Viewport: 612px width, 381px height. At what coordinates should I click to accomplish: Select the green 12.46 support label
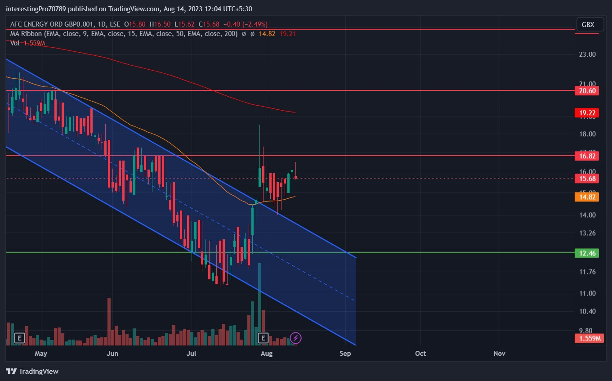(587, 253)
